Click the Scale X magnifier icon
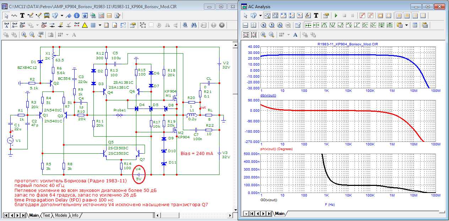This screenshot has height=221, width=449. [x=263, y=25]
